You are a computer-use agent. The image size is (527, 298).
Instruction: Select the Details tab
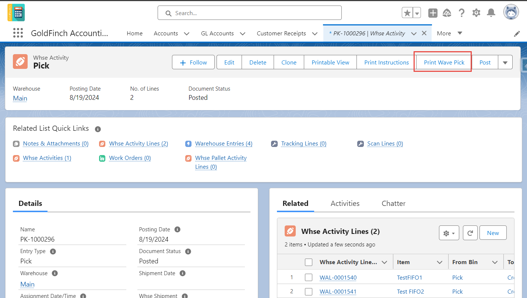(x=30, y=203)
